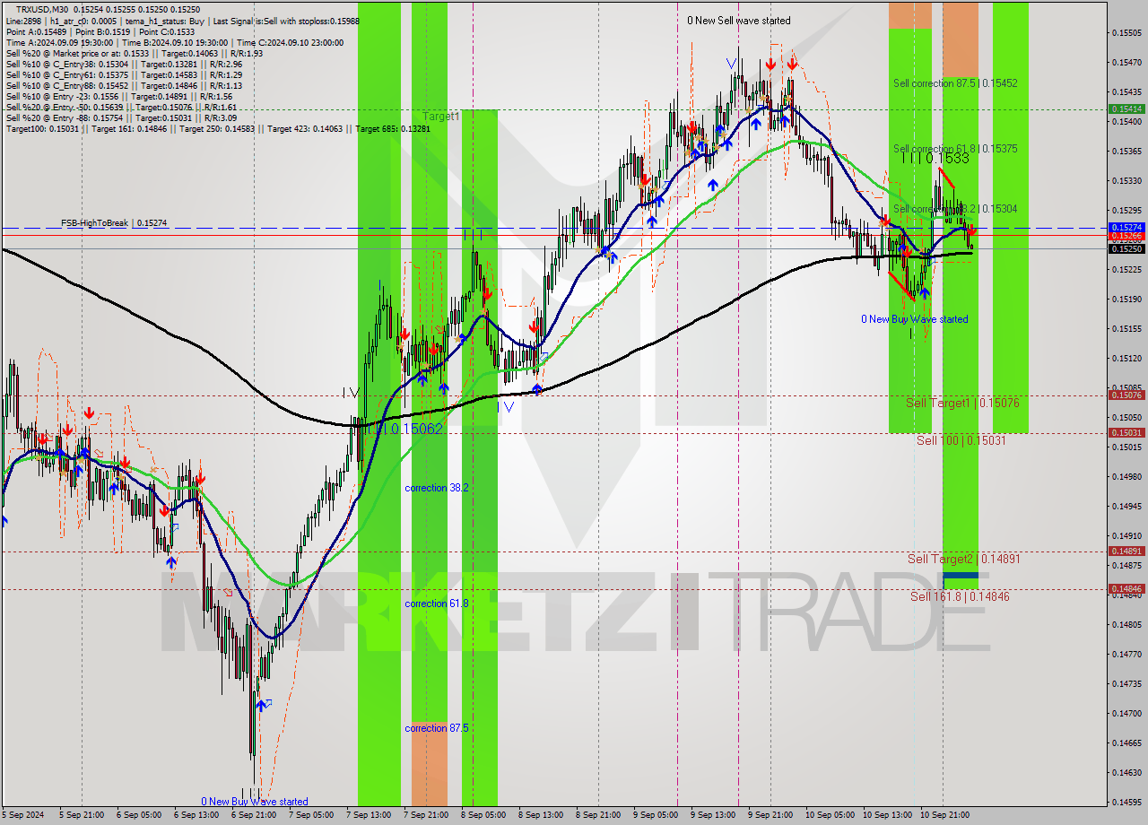
Task: Click the '6 Sep 21:00' time label
Action: (253, 815)
